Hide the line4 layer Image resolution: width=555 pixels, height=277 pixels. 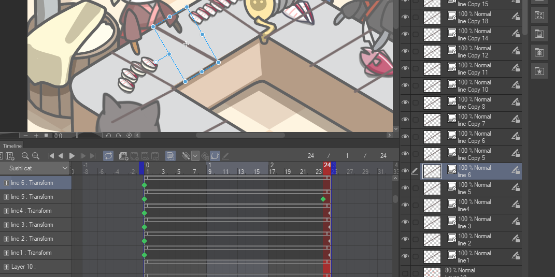point(405,205)
